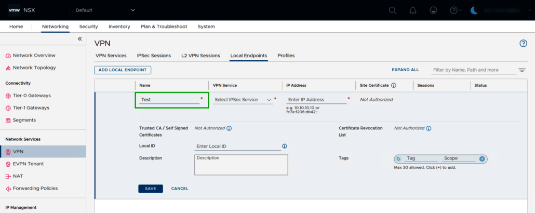Open the Home tab
The height and width of the screenshot is (213, 535).
[x=16, y=26]
